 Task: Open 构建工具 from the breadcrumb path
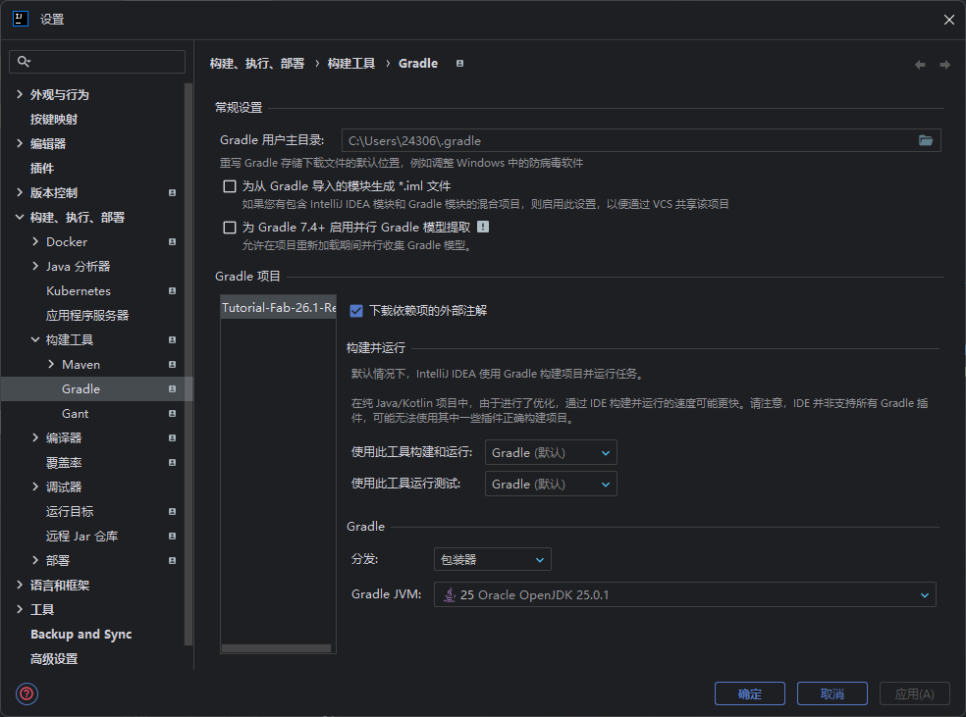(x=351, y=63)
